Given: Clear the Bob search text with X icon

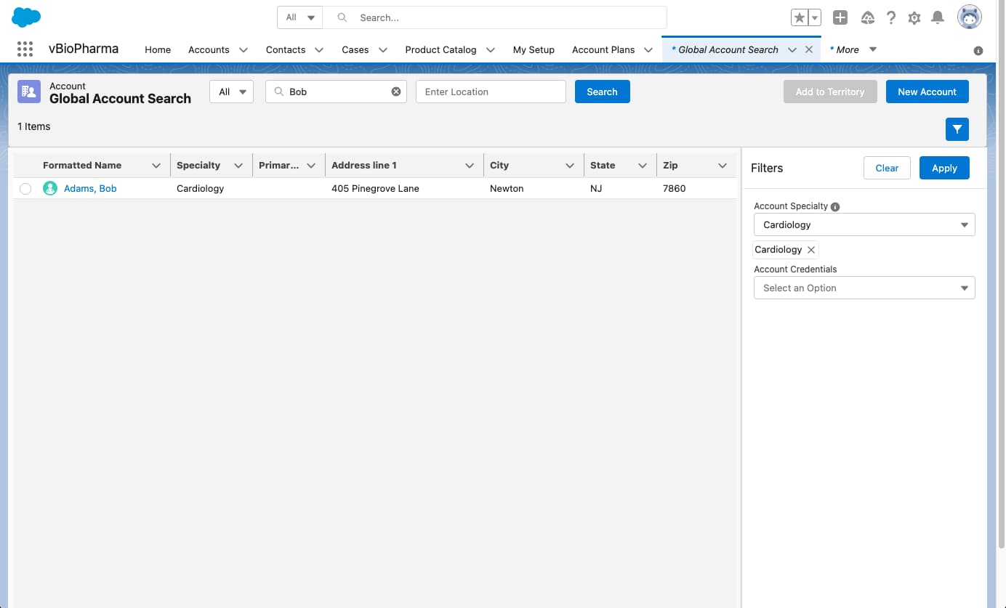Looking at the screenshot, I should pyautogui.click(x=396, y=92).
